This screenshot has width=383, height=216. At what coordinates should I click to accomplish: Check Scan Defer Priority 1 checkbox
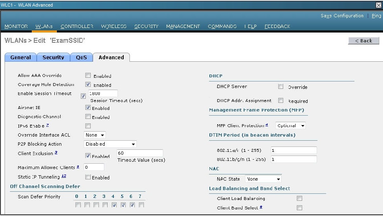coord(87,205)
